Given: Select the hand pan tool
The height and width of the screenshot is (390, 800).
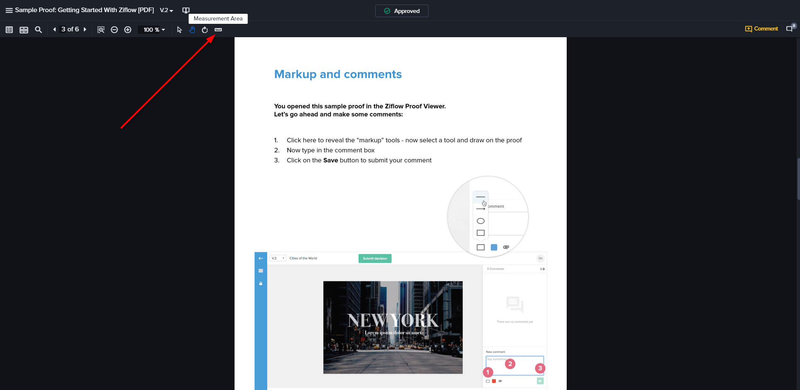Looking at the screenshot, I should 192,30.
